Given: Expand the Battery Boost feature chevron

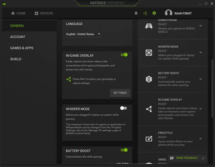Looking at the screenshot, I should pos(200,79).
